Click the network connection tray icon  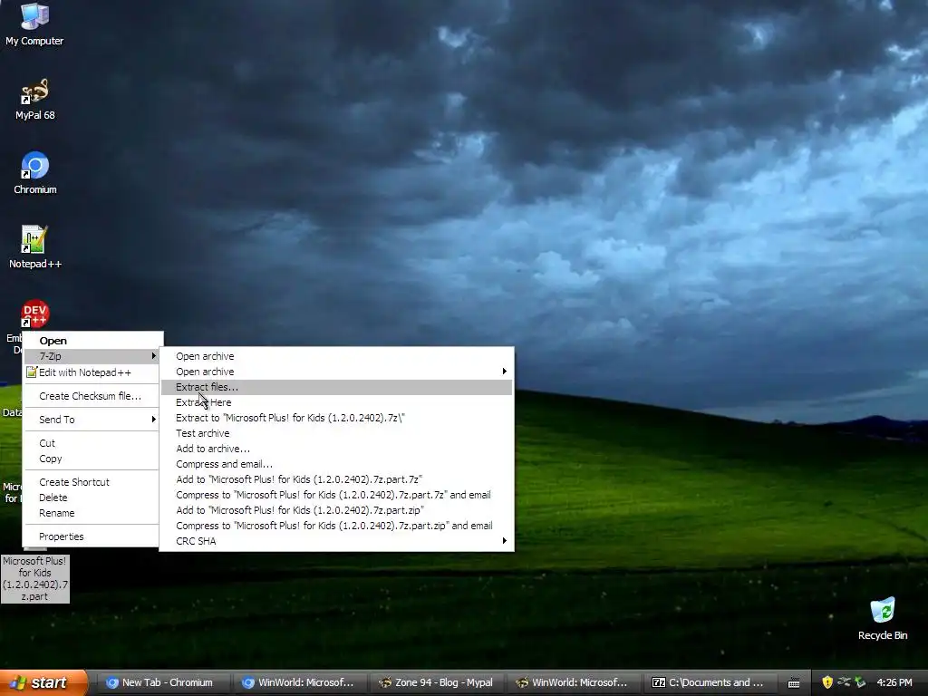pos(844,682)
